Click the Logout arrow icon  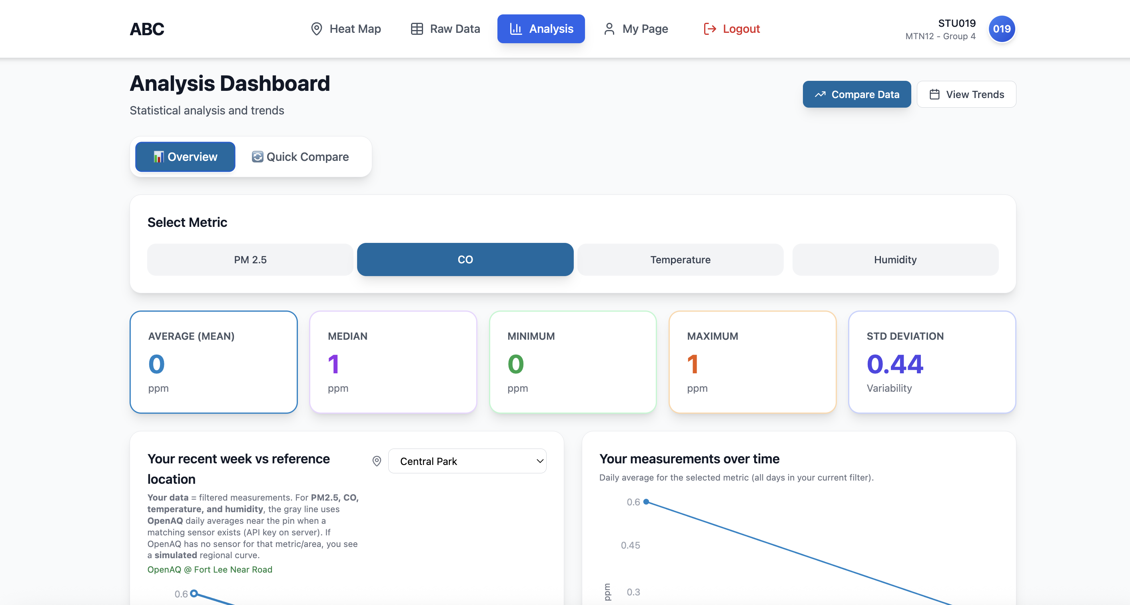[x=709, y=29]
